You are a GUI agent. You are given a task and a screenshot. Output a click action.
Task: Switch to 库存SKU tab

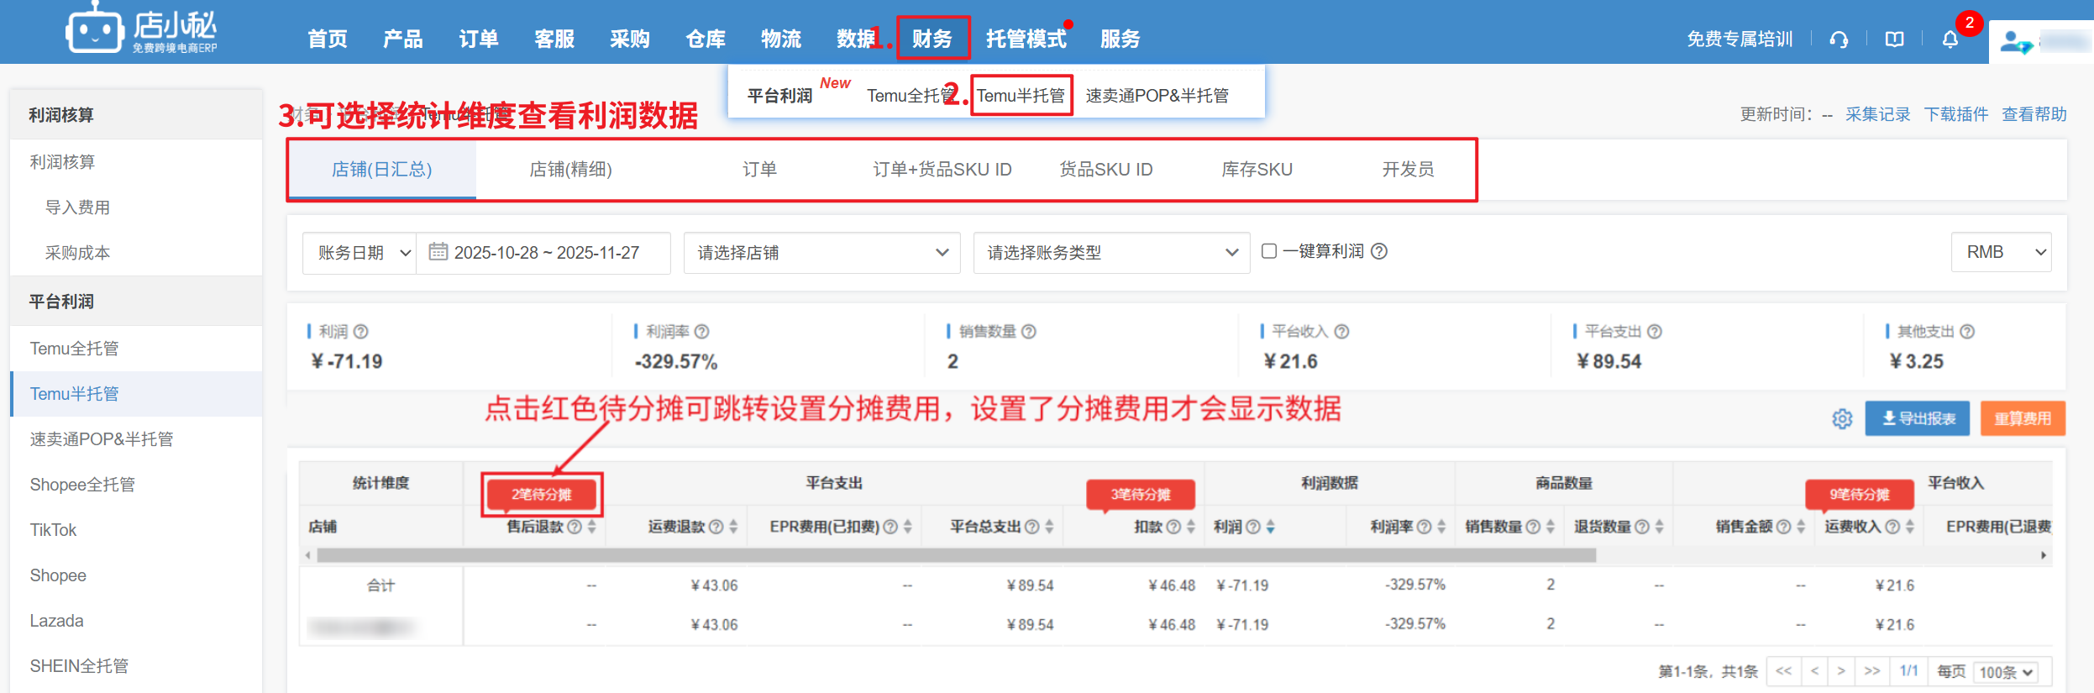tap(1257, 170)
